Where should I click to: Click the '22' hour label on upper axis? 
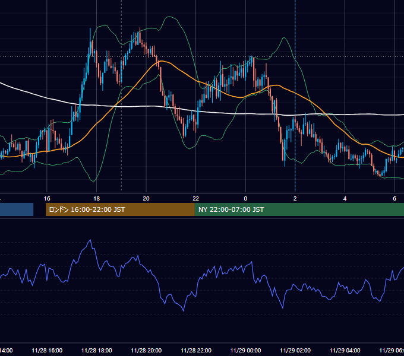[x=196, y=199]
